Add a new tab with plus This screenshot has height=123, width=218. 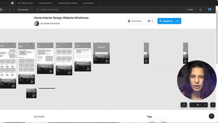[100, 3]
